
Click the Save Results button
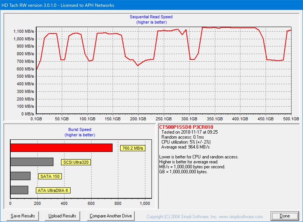tap(23, 216)
